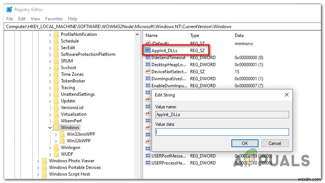
Task: Open the Edit menu
Action: coord(22,19)
